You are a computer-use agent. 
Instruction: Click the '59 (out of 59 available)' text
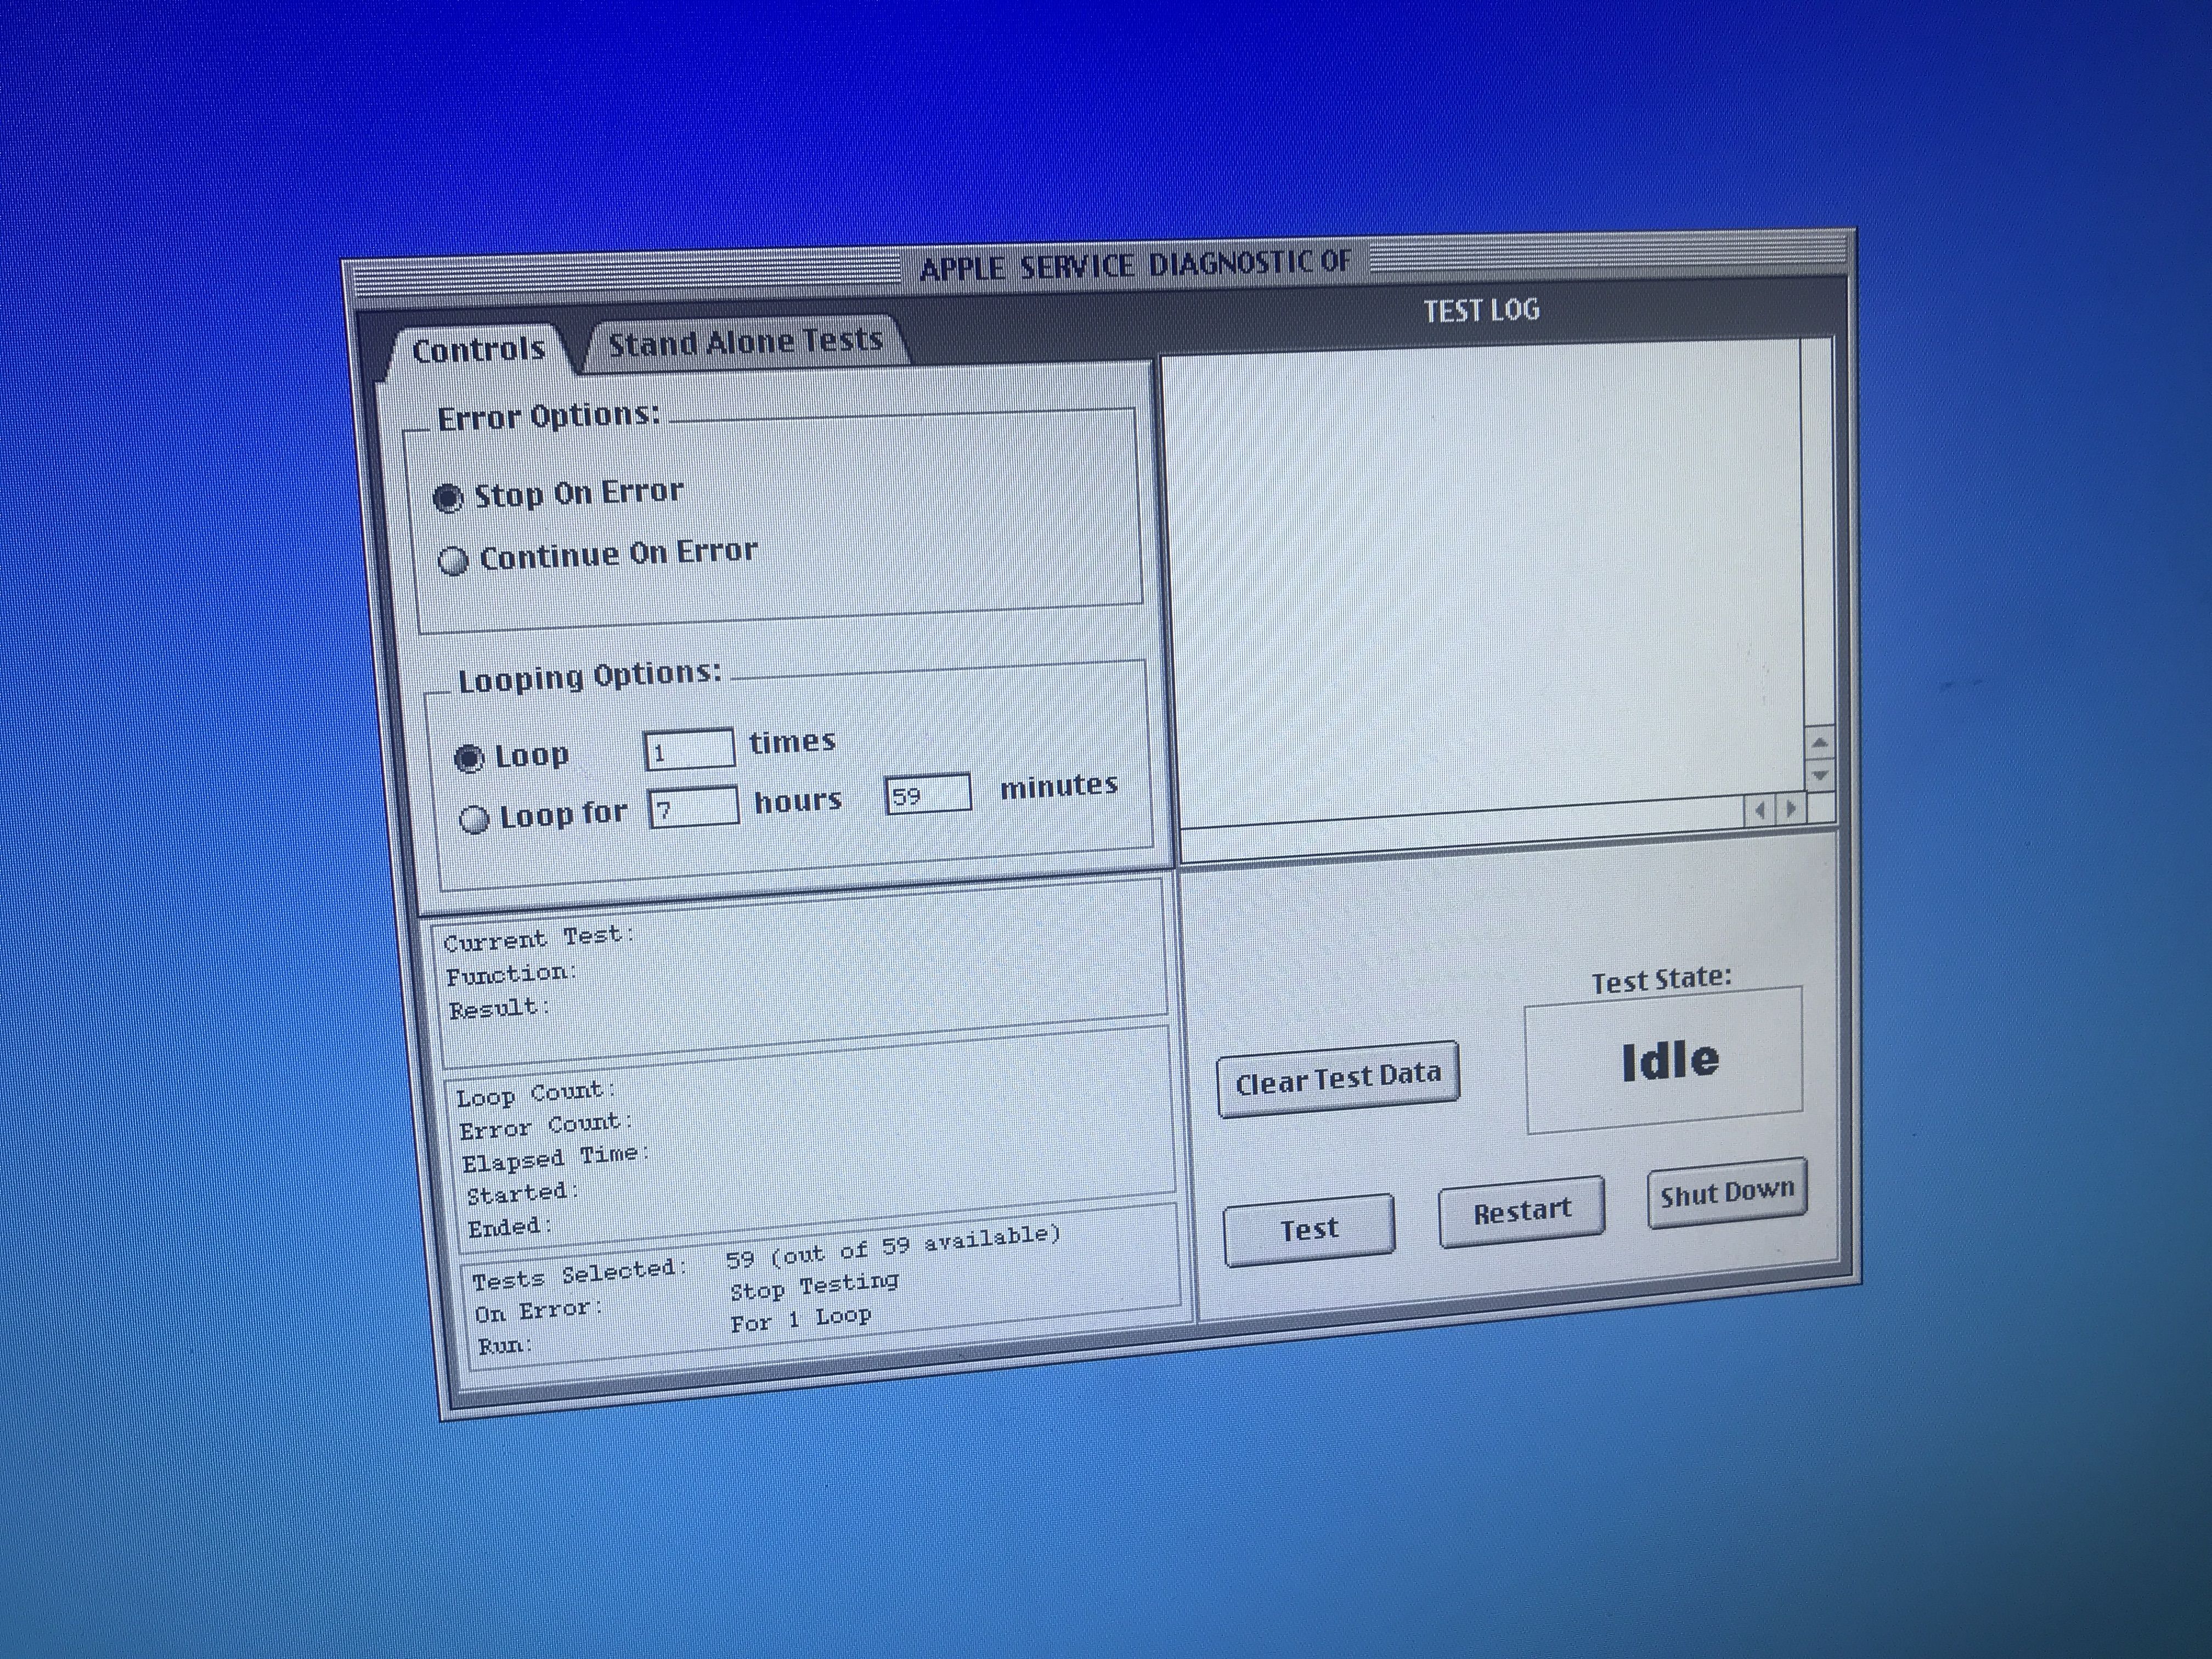[x=892, y=1248]
